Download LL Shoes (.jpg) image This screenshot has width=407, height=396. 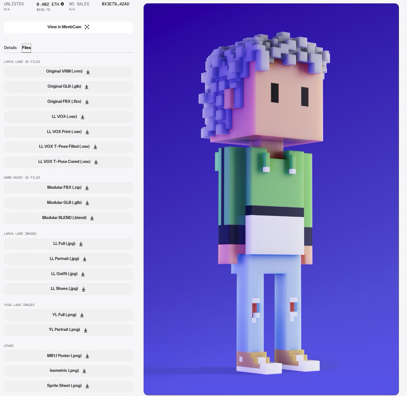pyautogui.click(x=68, y=289)
